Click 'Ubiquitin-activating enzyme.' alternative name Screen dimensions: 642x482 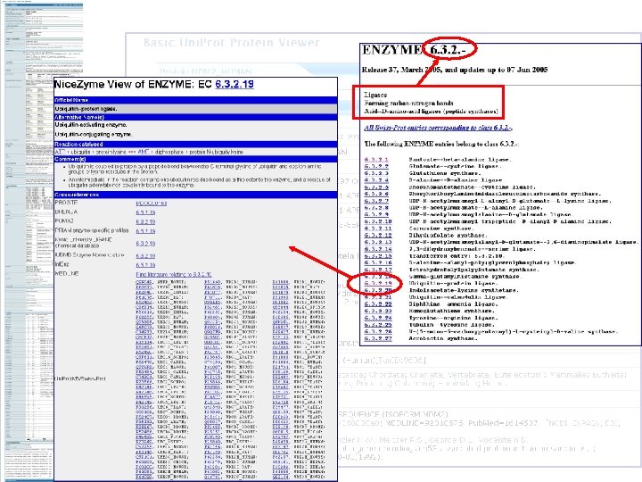[x=91, y=125]
